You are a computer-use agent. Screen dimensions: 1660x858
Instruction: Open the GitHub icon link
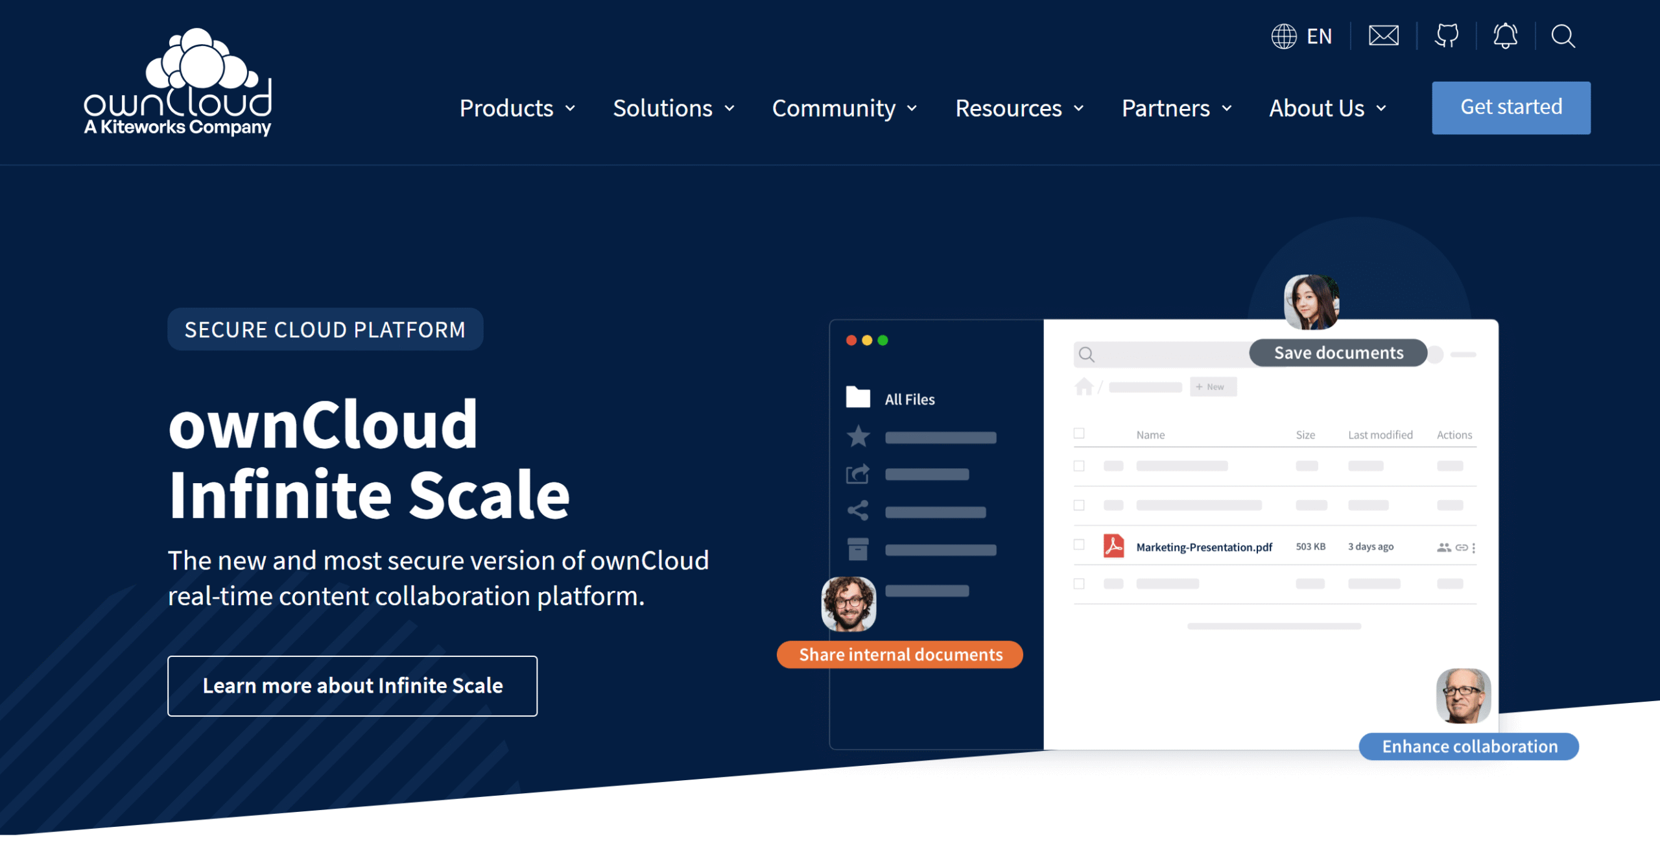tap(1446, 36)
